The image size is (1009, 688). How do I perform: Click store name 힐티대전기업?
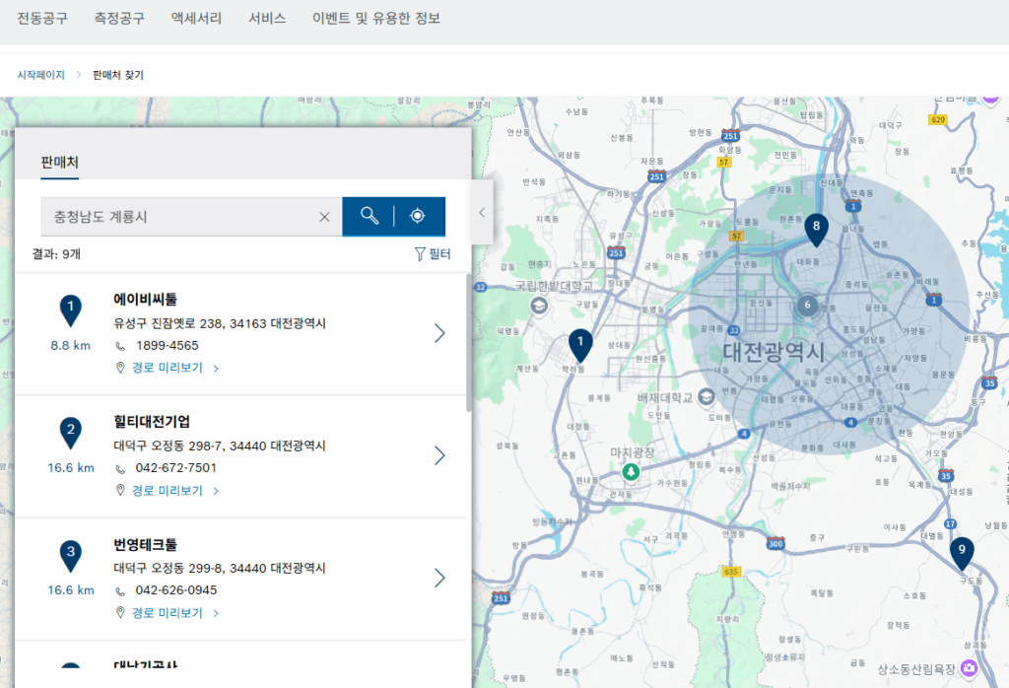tap(152, 421)
